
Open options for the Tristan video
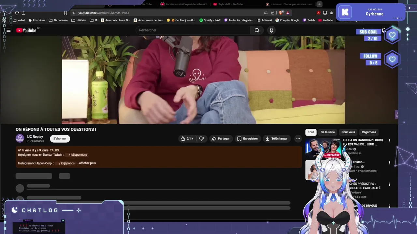click(389, 162)
